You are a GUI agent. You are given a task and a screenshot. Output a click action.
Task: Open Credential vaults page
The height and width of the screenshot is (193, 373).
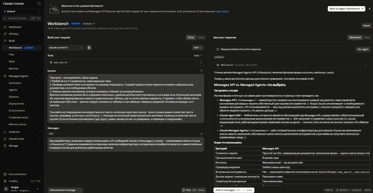[19, 118]
